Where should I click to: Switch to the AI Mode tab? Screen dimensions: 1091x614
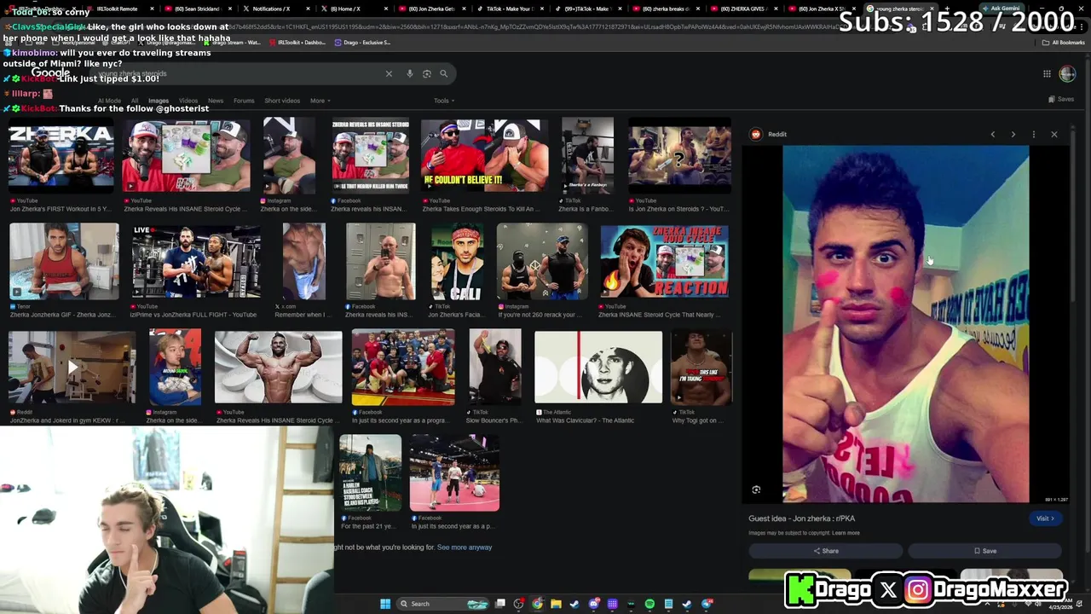109,101
